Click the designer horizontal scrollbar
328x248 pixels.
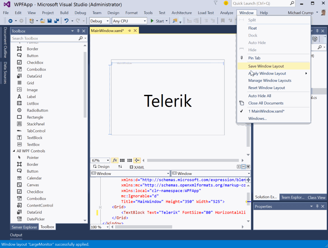pyautogui.click(x=193, y=161)
